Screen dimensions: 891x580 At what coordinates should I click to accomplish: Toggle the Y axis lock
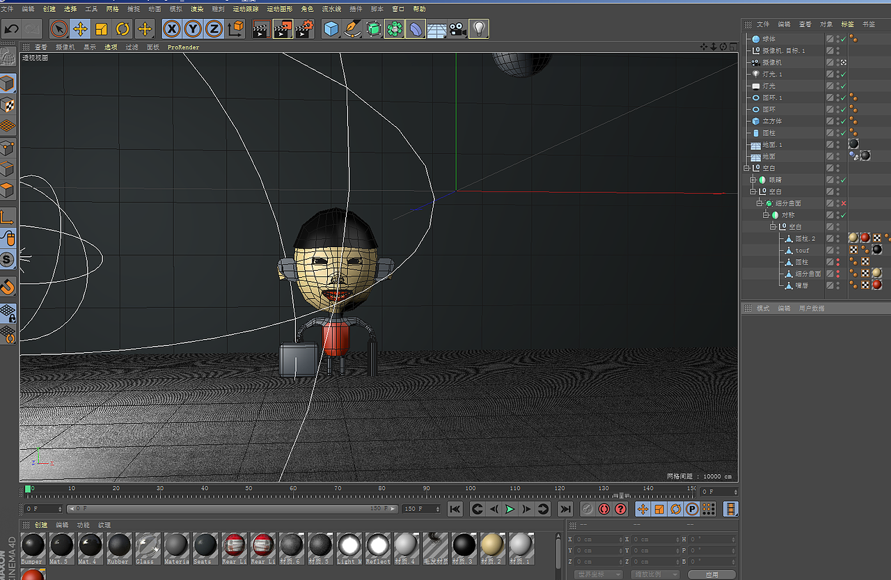tap(193, 29)
